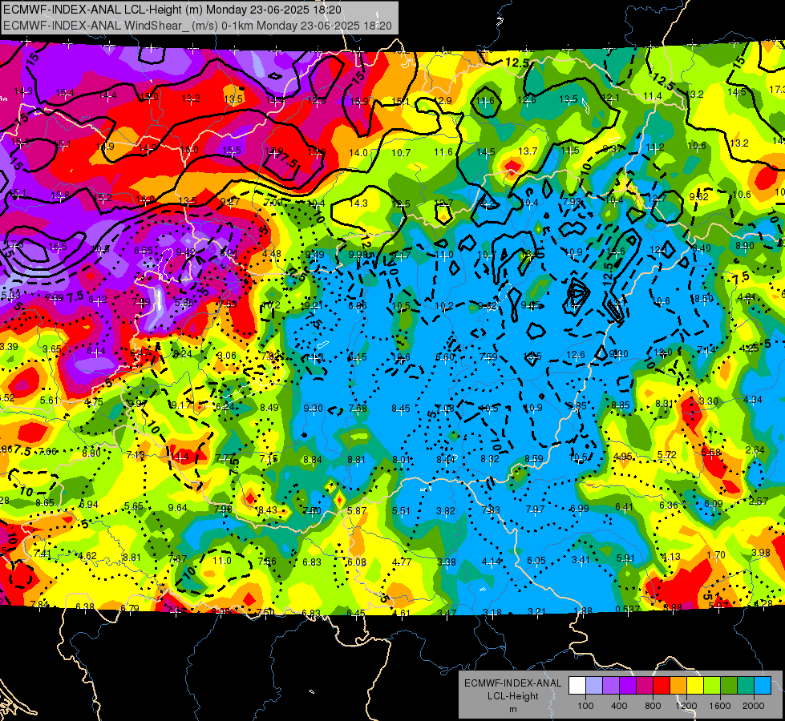This screenshot has height=721, width=785.
Task: Click the 5.72 grid value
Action: 667,454
